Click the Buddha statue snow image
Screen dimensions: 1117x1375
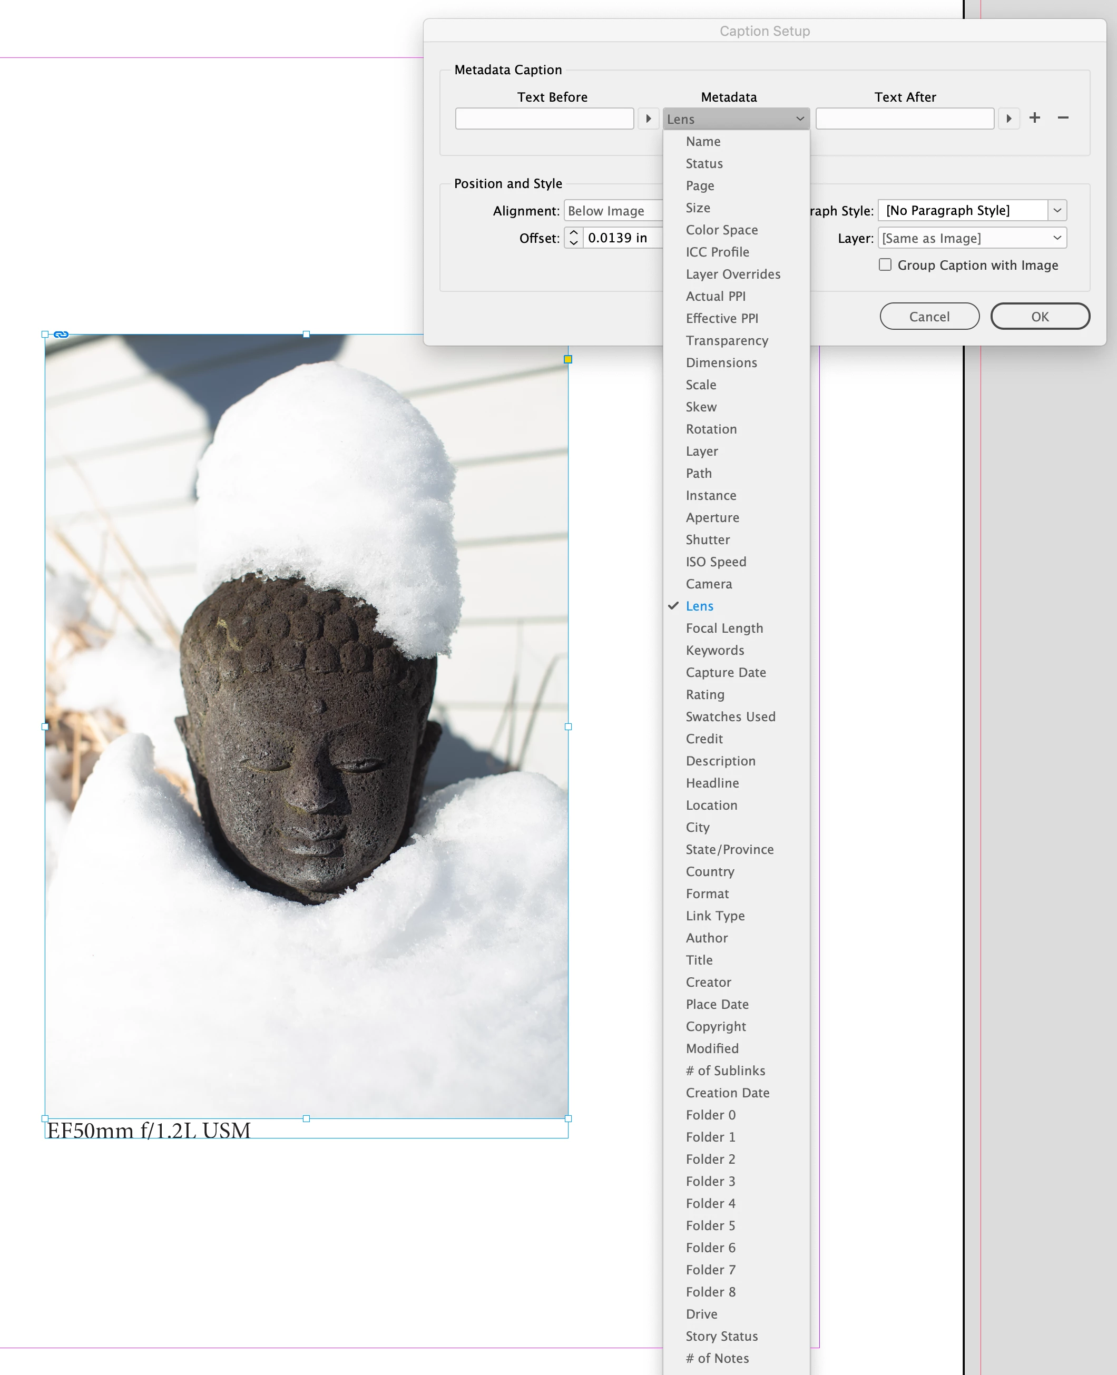click(x=306, y=726)
